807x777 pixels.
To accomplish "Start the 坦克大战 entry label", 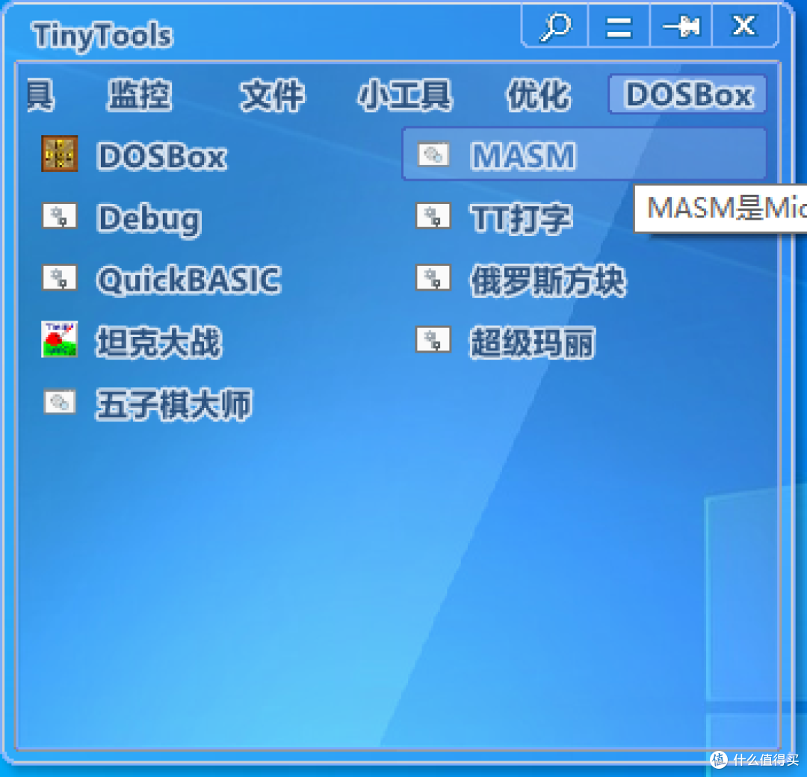I will [158, 341].
